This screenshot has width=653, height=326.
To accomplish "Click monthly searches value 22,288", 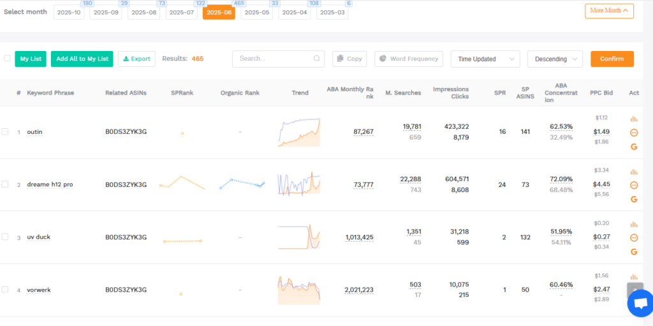I will tap(411, 179).
